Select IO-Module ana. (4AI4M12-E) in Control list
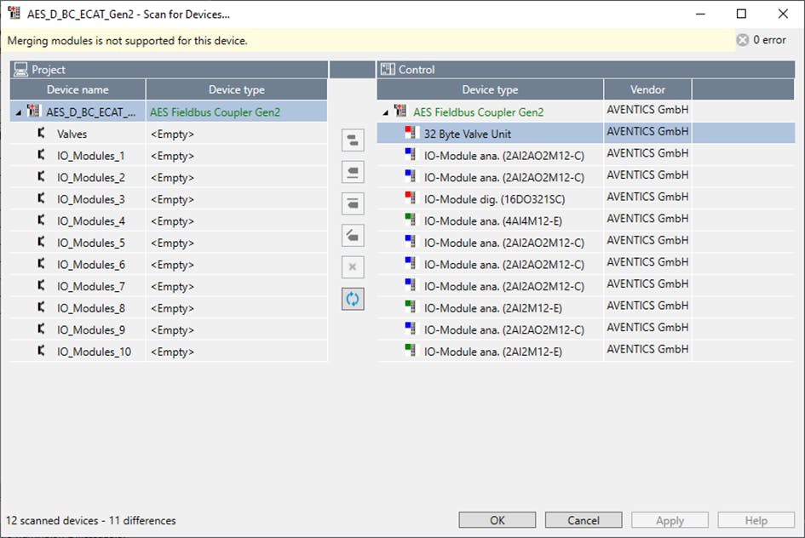This screenshot has height=538, width=805. click(x=493, y=221)
